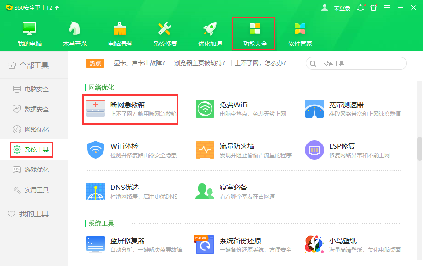Click 免费WiFi title text
This screenshot has height=266, width=423.
click(234, 105)
